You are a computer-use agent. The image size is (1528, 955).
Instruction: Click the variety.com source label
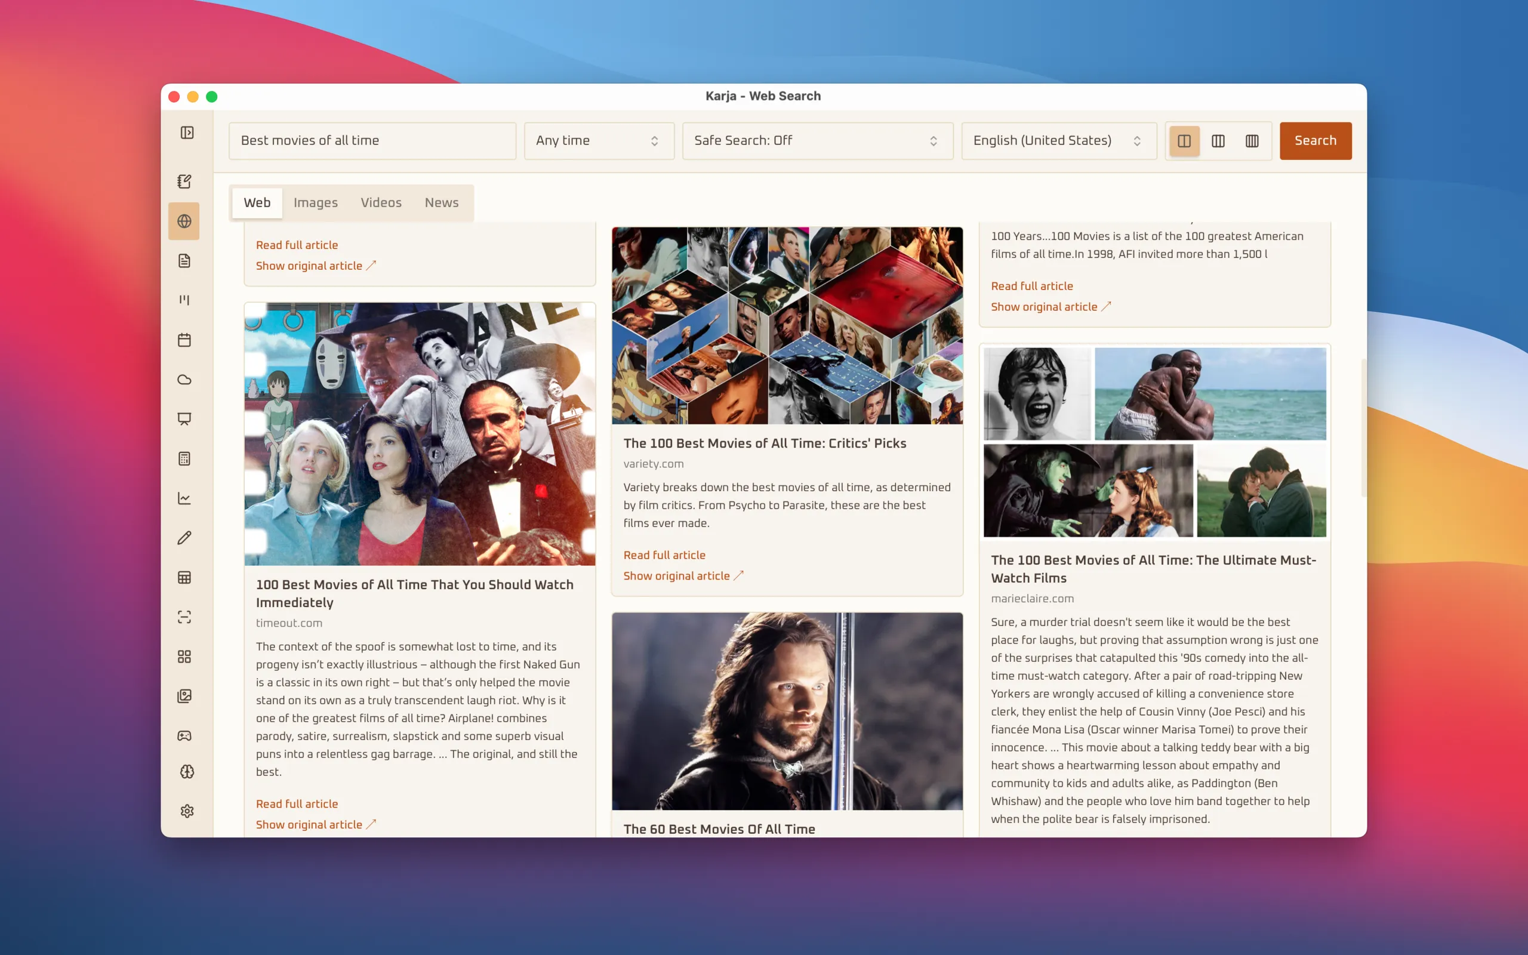[654, 464]
